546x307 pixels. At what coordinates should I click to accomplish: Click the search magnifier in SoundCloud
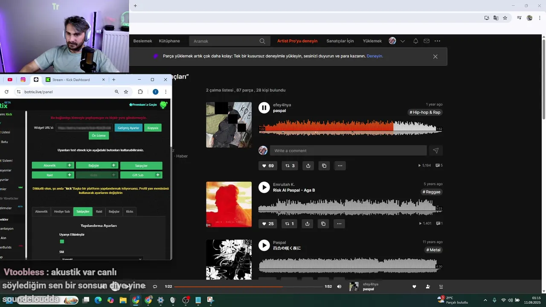coord(262,41)
